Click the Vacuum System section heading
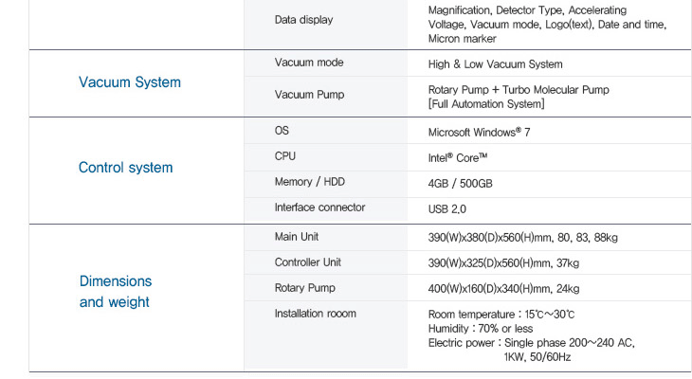 coord(130,82)
